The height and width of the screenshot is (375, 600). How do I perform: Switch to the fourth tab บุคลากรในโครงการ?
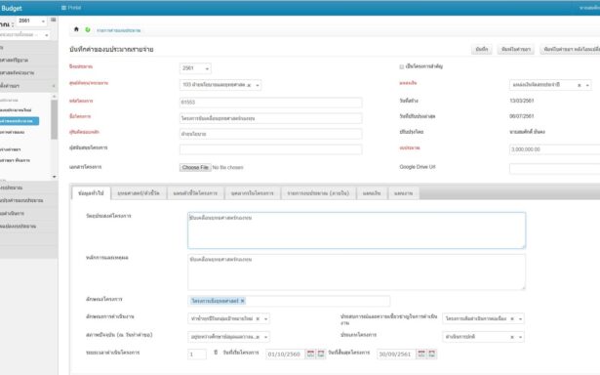(252, 193)
